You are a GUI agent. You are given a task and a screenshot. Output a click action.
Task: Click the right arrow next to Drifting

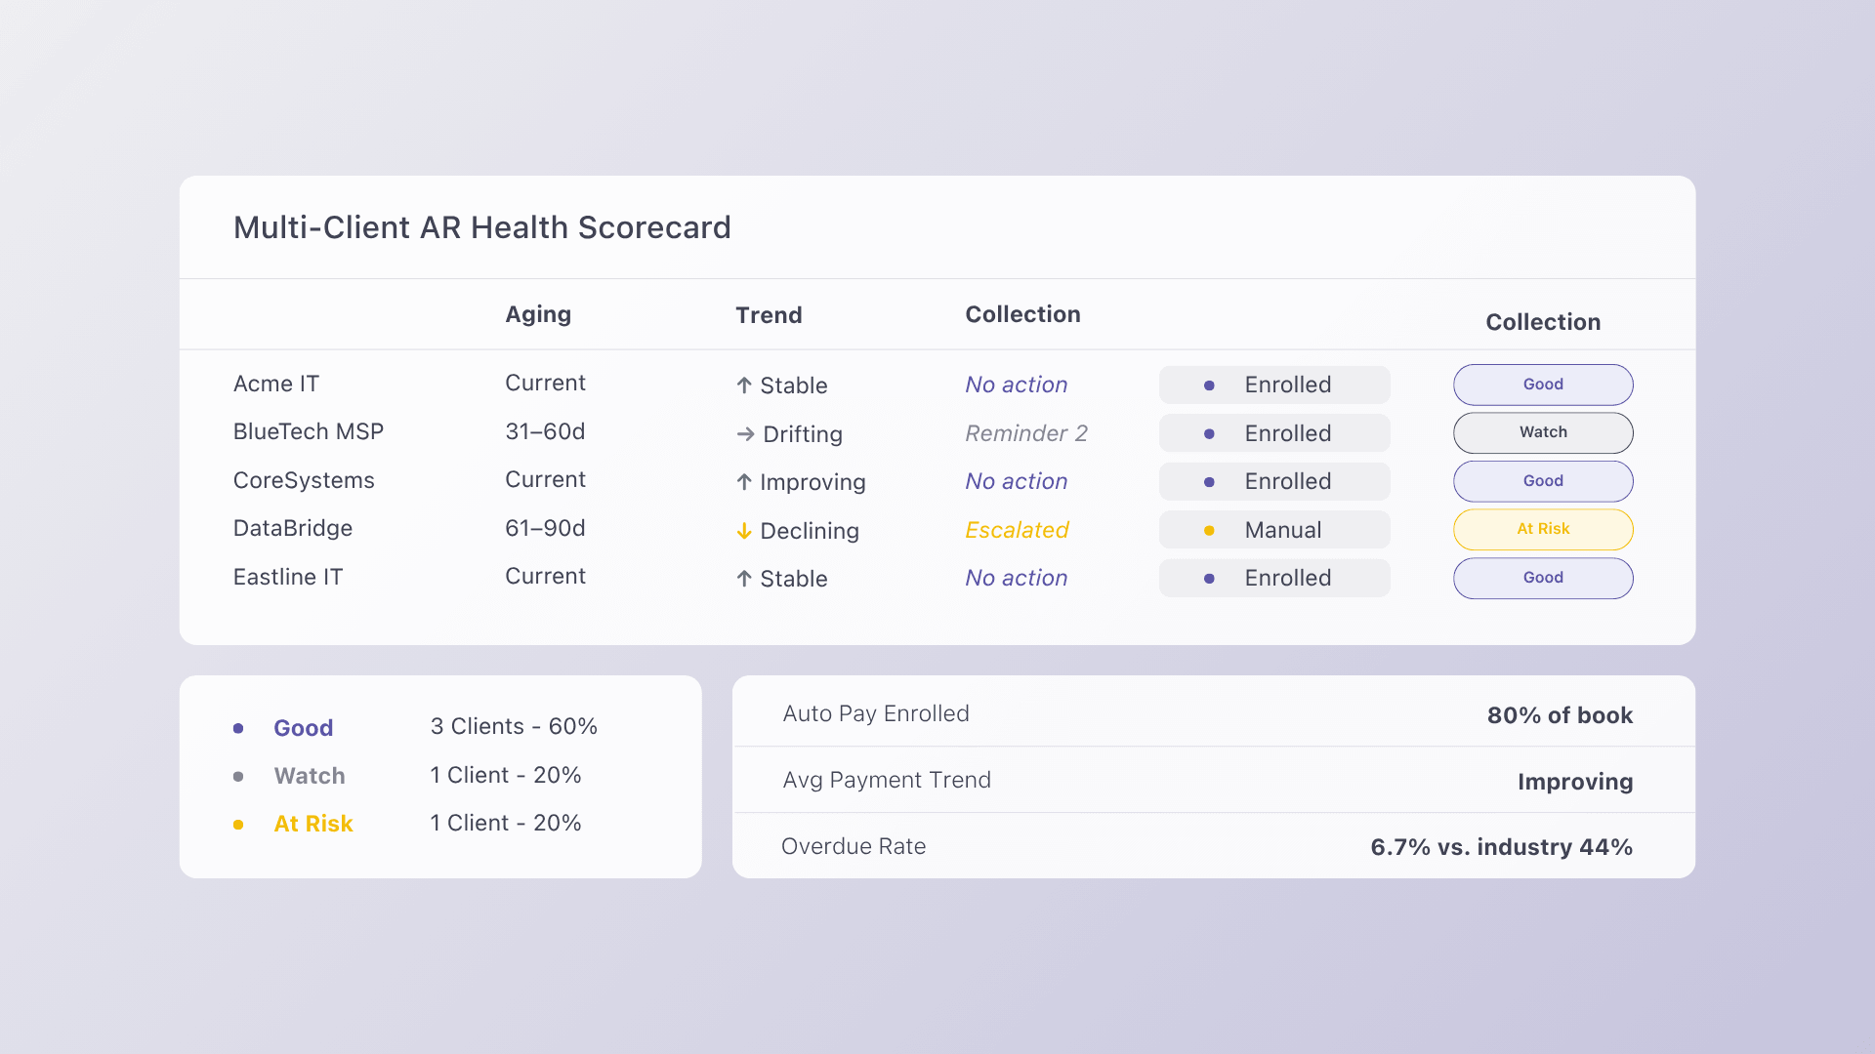[745, 434]
